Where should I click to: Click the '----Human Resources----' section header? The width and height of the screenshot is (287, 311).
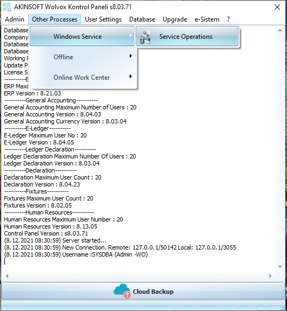pos(49,212)
